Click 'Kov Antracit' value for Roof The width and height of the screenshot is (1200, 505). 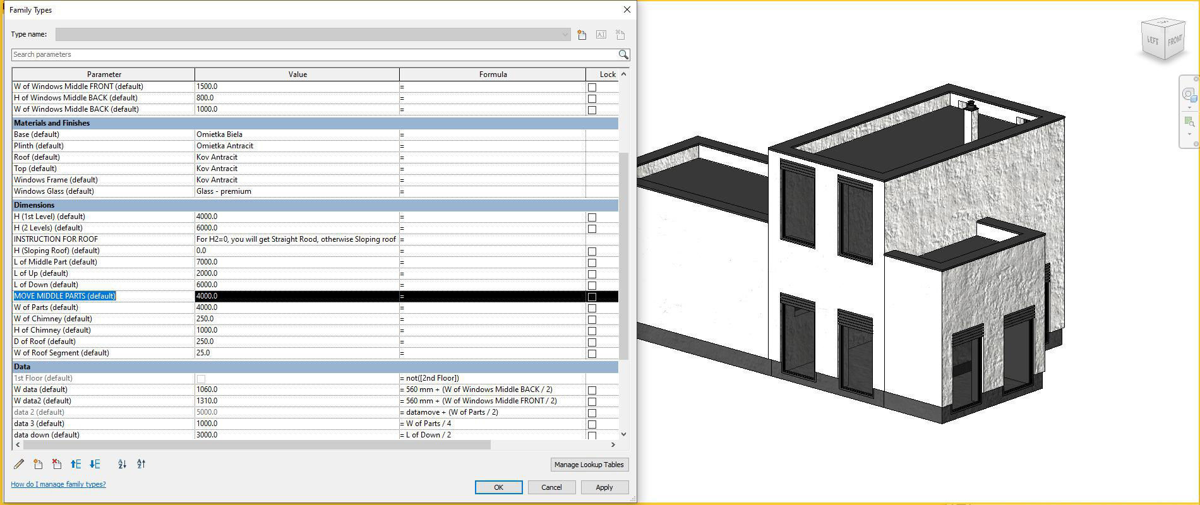297,157
